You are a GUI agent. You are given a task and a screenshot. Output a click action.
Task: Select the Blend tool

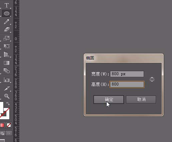[7, 71]
